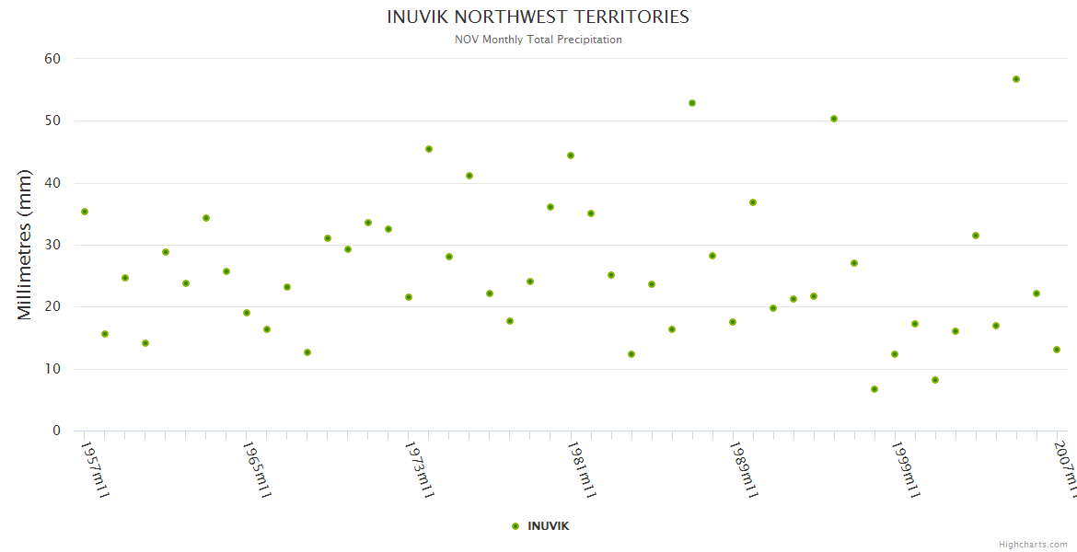Click the NOV Monthly Total Precipitation subtitle
Viewport: 1077px width, 552px height.
point(538,40)
